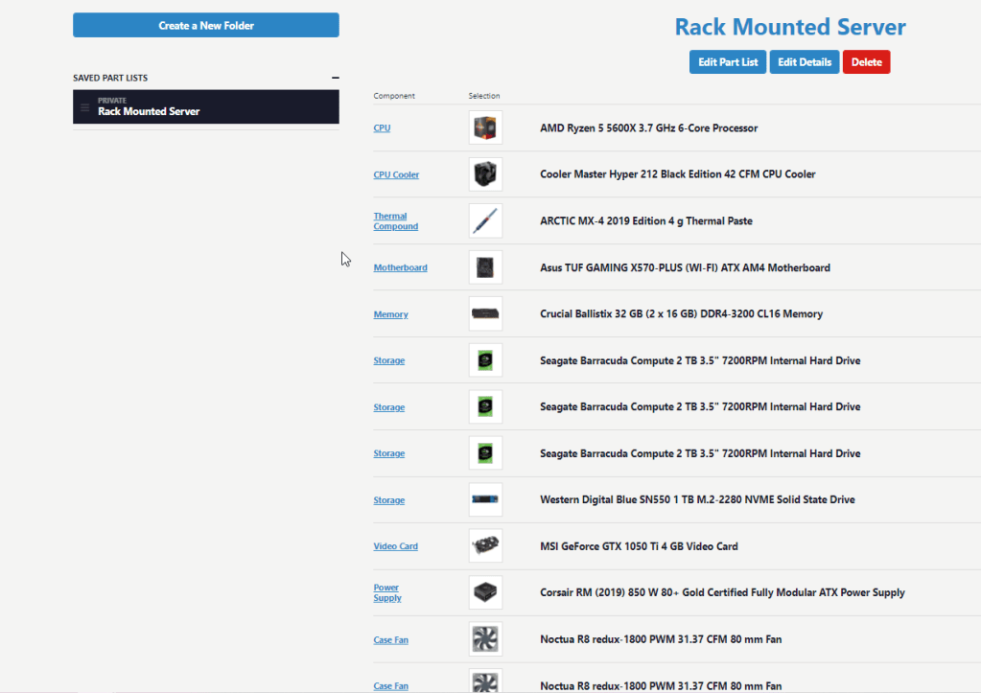Click the MSI GeForce video card thumbnail
Screen dimensions: 981x693
point(485,546)
